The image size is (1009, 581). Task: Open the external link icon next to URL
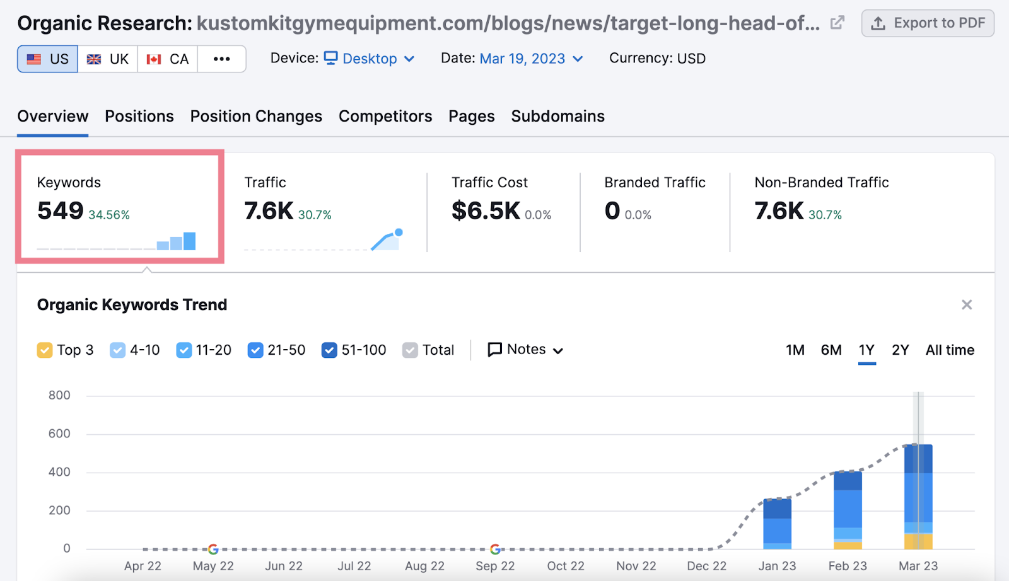(837, 21)
